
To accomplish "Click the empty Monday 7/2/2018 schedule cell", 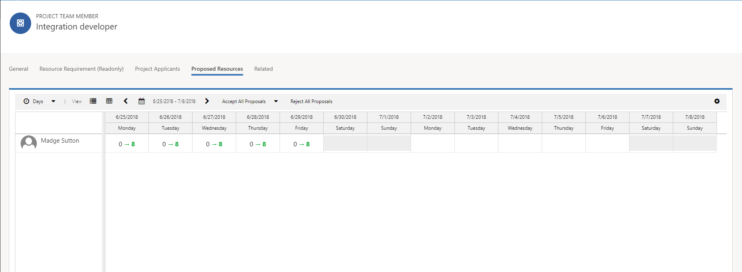I will 432,144.
